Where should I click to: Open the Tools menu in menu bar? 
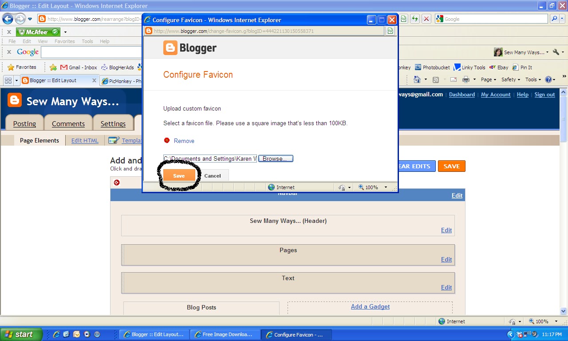coord(87,41)
